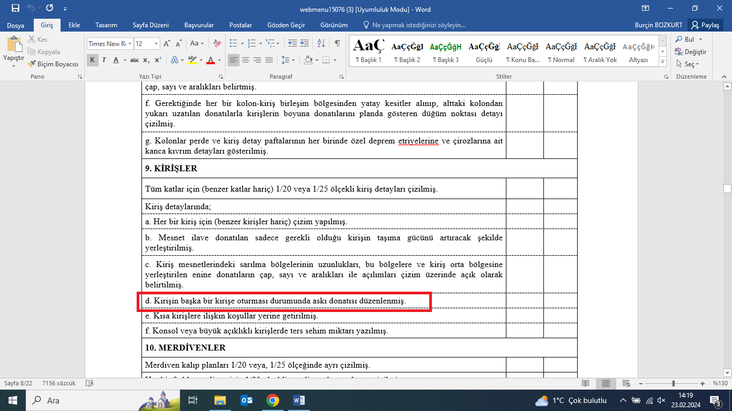Decrease font size with shrink font icon
This screenshot has width=732, height=411.
pyautogui.click(x=178, y=44)
